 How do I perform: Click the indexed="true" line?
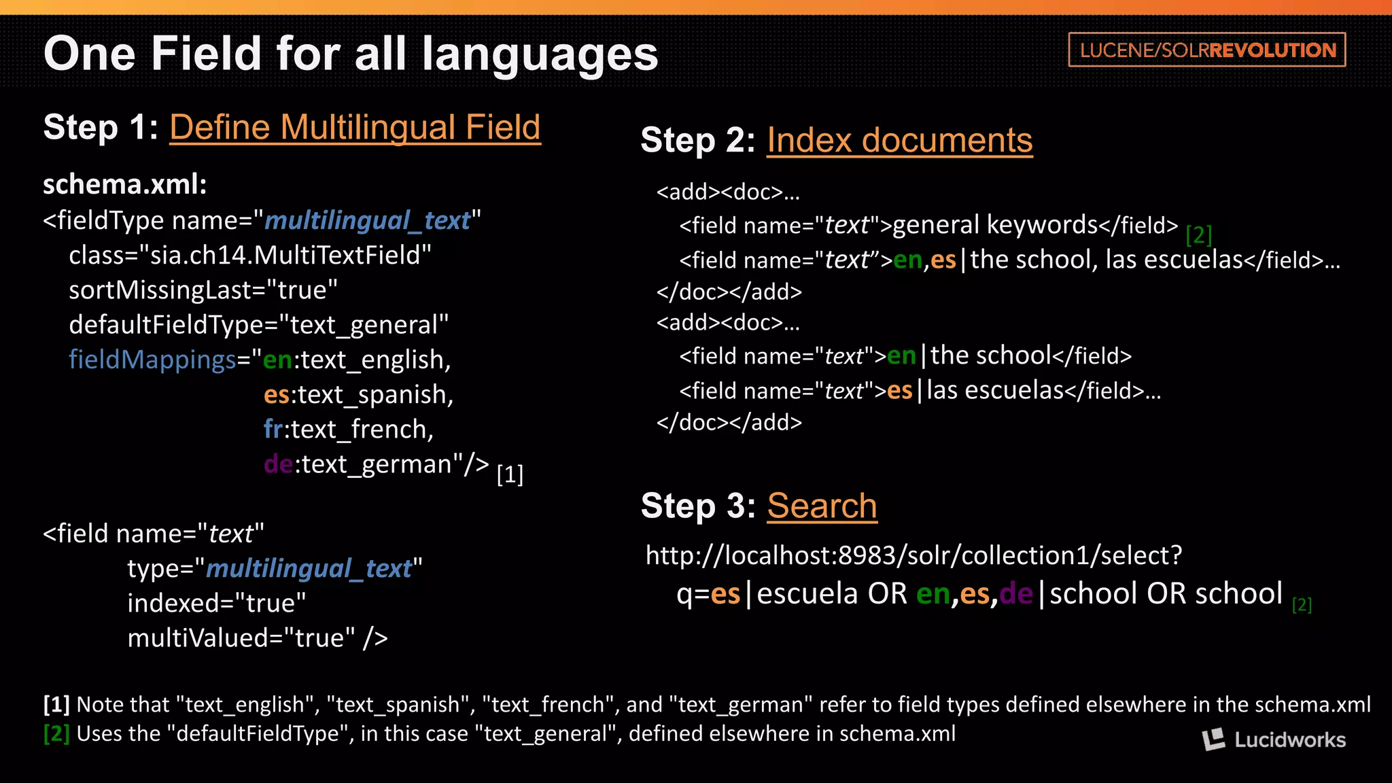217,604
